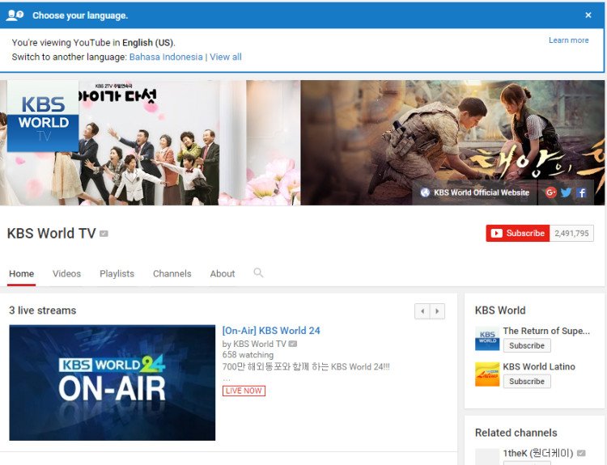Click the KBS World TV channel title
Screen dimensions: 607x465
click(x=52, y=233)
